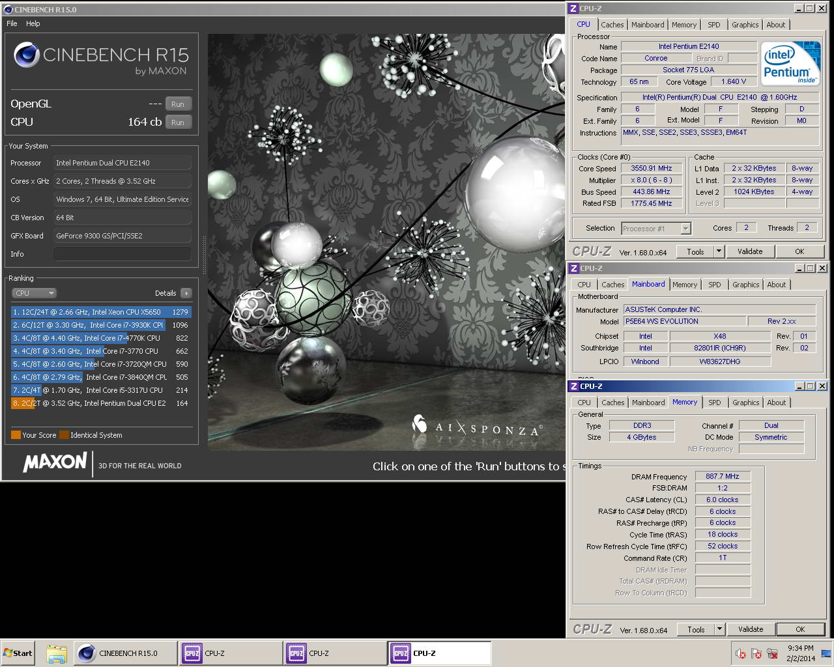
Task: Click the Info input field
Action: [122, 254]
